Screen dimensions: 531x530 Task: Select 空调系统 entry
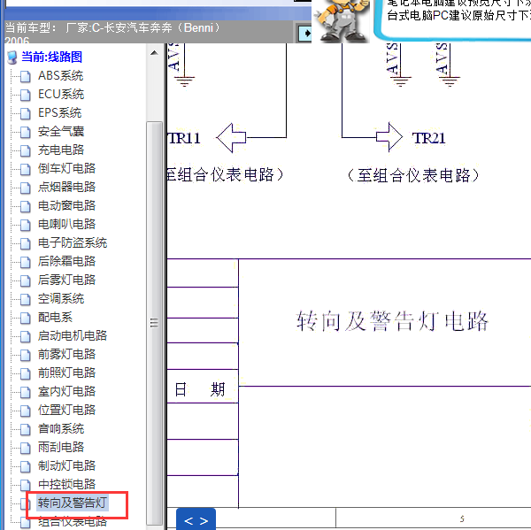click(61, 299)
